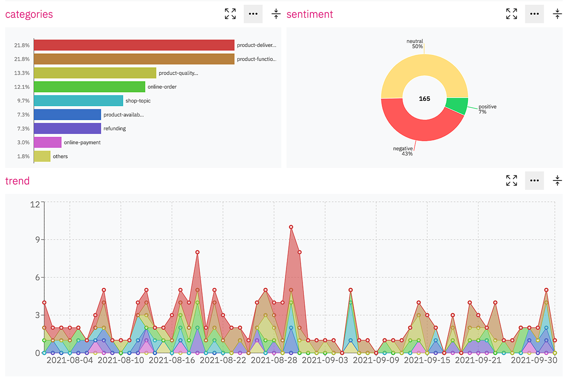Expand the trend chart to fullscreen

(x=511, y=180)
